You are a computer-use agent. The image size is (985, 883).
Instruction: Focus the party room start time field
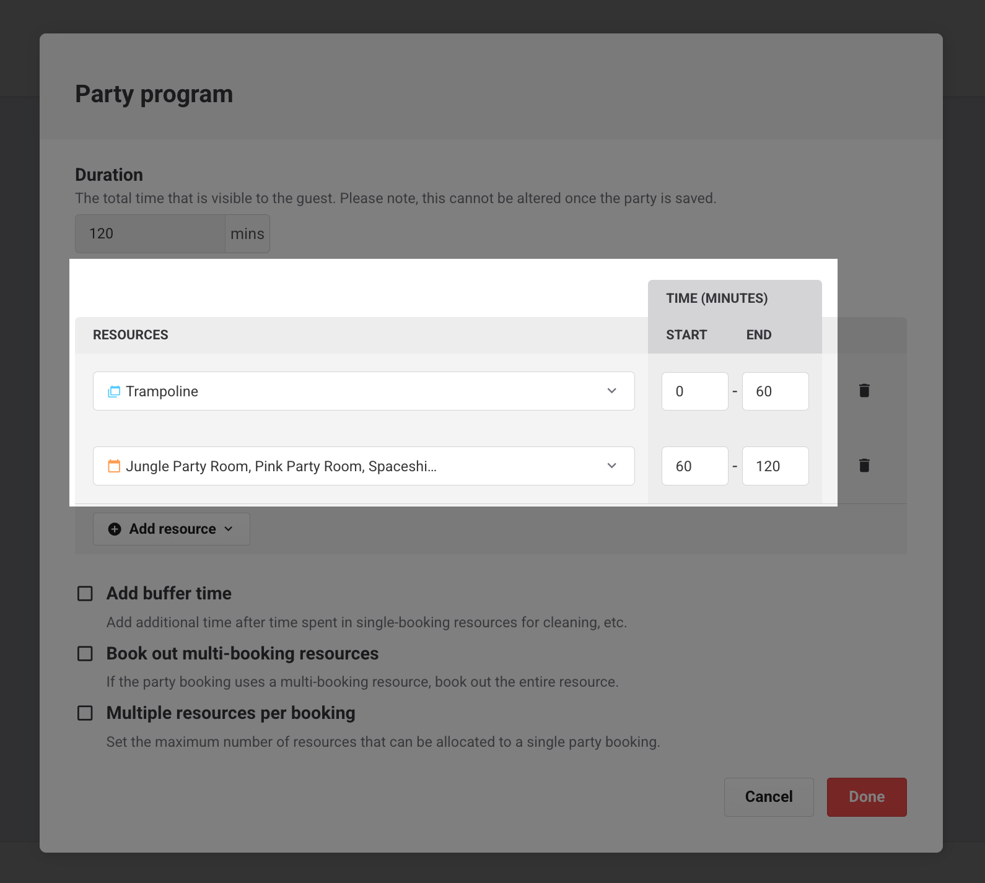click(x=694, y=466)
